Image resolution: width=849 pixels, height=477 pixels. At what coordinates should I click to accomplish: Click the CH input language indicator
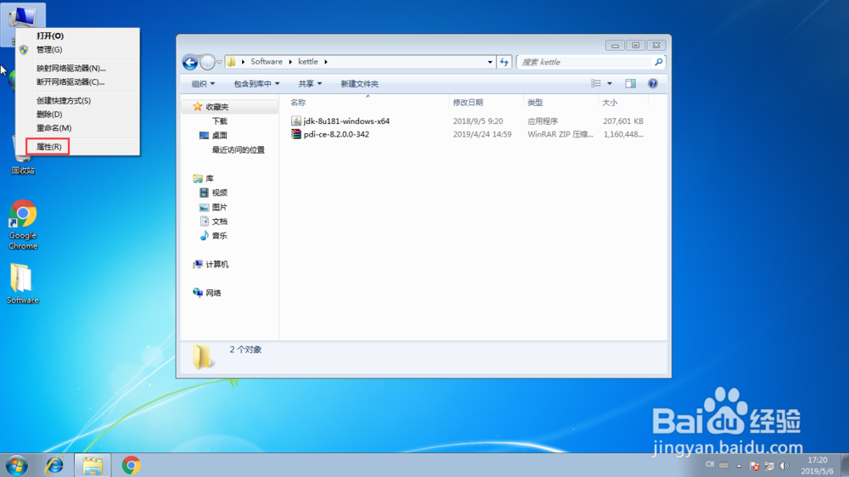[x=710, y=464]
